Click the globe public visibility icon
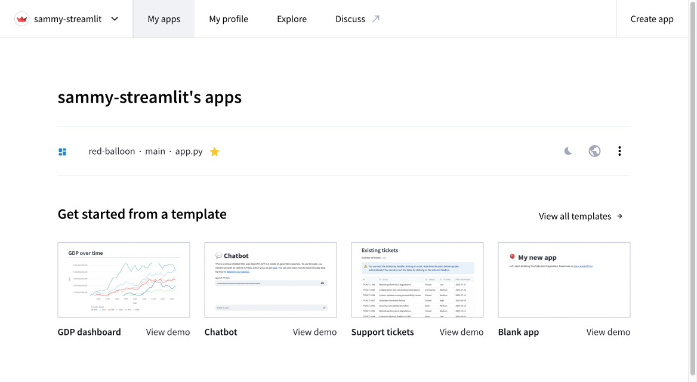This screenshot has width=697, height=382. point(594,152)
